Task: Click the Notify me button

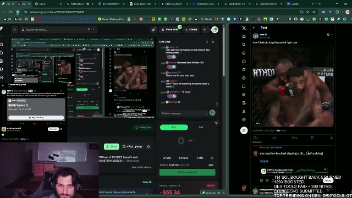Action: (143, 128)
